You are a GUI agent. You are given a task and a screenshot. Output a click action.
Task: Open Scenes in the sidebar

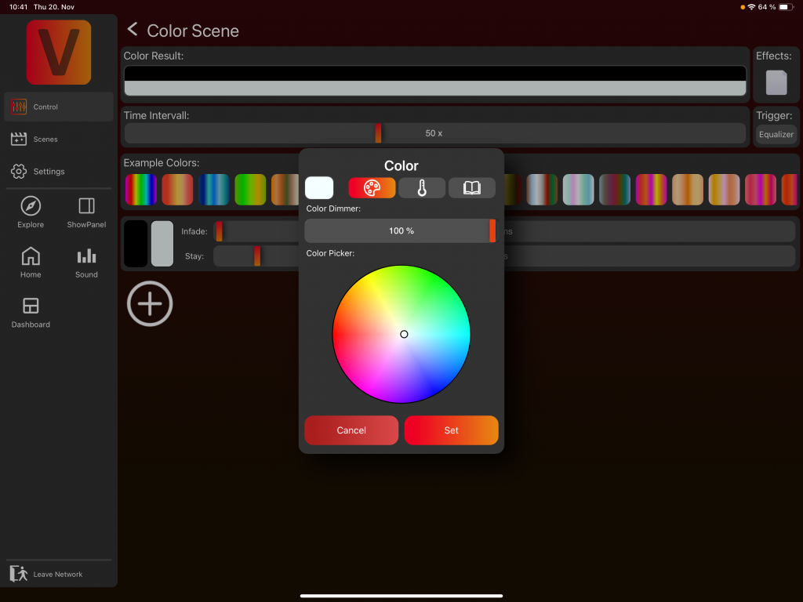[x=45, y=140]
